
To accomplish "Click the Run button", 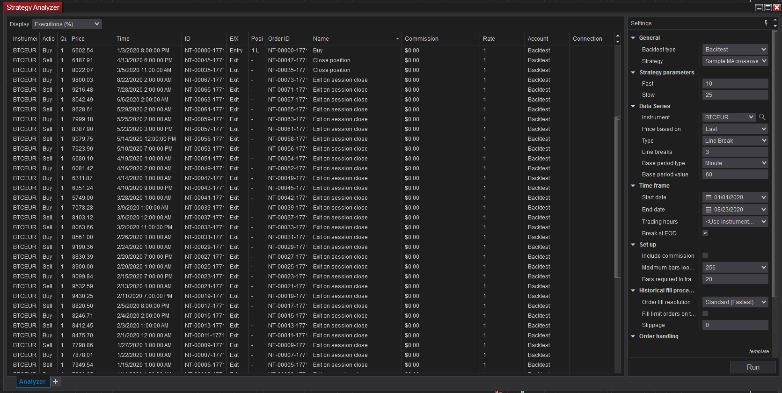I will tap(753, 367).
